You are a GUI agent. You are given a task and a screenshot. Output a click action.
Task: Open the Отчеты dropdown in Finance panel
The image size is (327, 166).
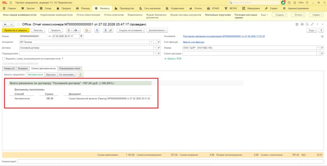click(x=298, y=15)
